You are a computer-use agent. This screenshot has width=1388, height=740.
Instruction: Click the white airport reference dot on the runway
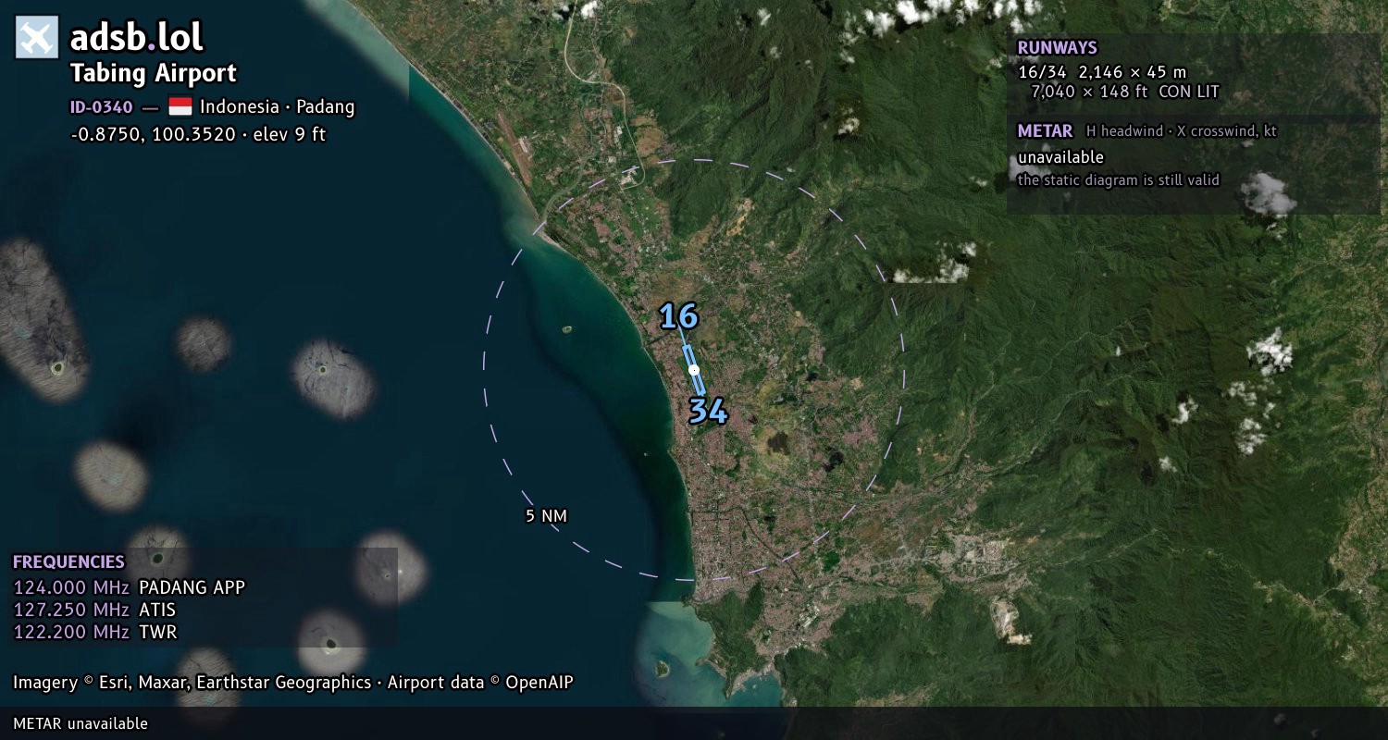coord(694,370)
